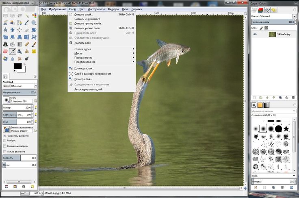Toggle lock alpha channel checkerboard icon
Screen dimensions: 299x198
266,28
